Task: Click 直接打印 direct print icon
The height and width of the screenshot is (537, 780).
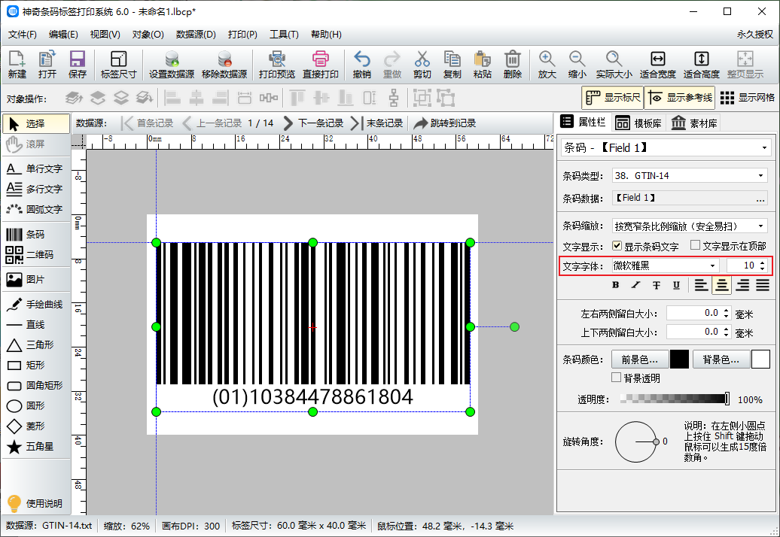Action: click(x=321, y=64)
